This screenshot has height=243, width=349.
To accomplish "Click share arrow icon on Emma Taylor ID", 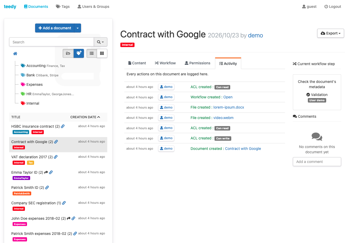I will click(46, 172).
